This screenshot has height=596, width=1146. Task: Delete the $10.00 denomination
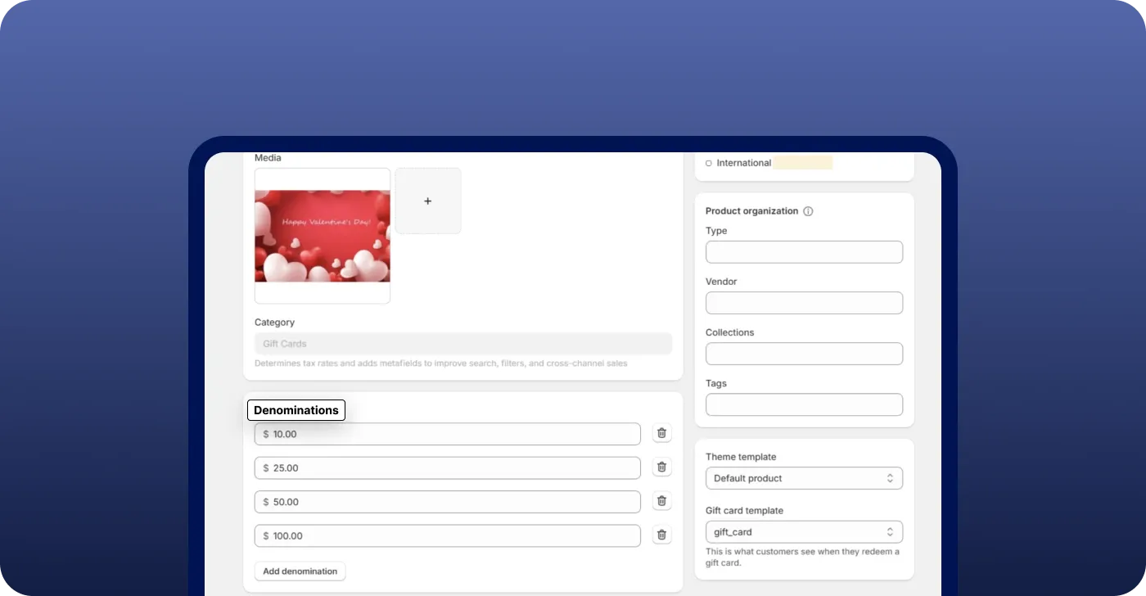point(661,434)
